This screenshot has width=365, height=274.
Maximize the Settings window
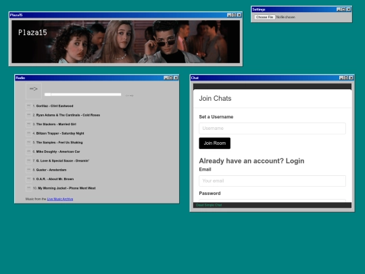point(343,9)
